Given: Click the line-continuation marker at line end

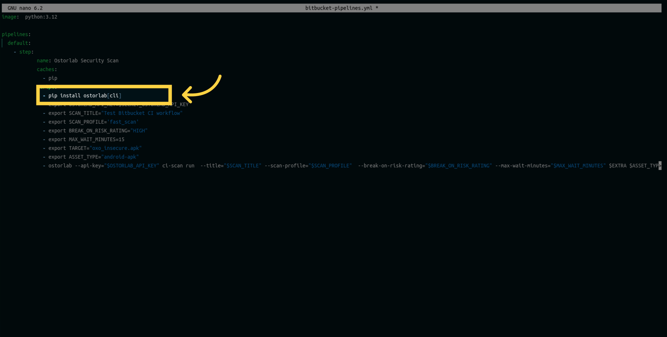Looking at the screenshot, I should pos(660,166).
